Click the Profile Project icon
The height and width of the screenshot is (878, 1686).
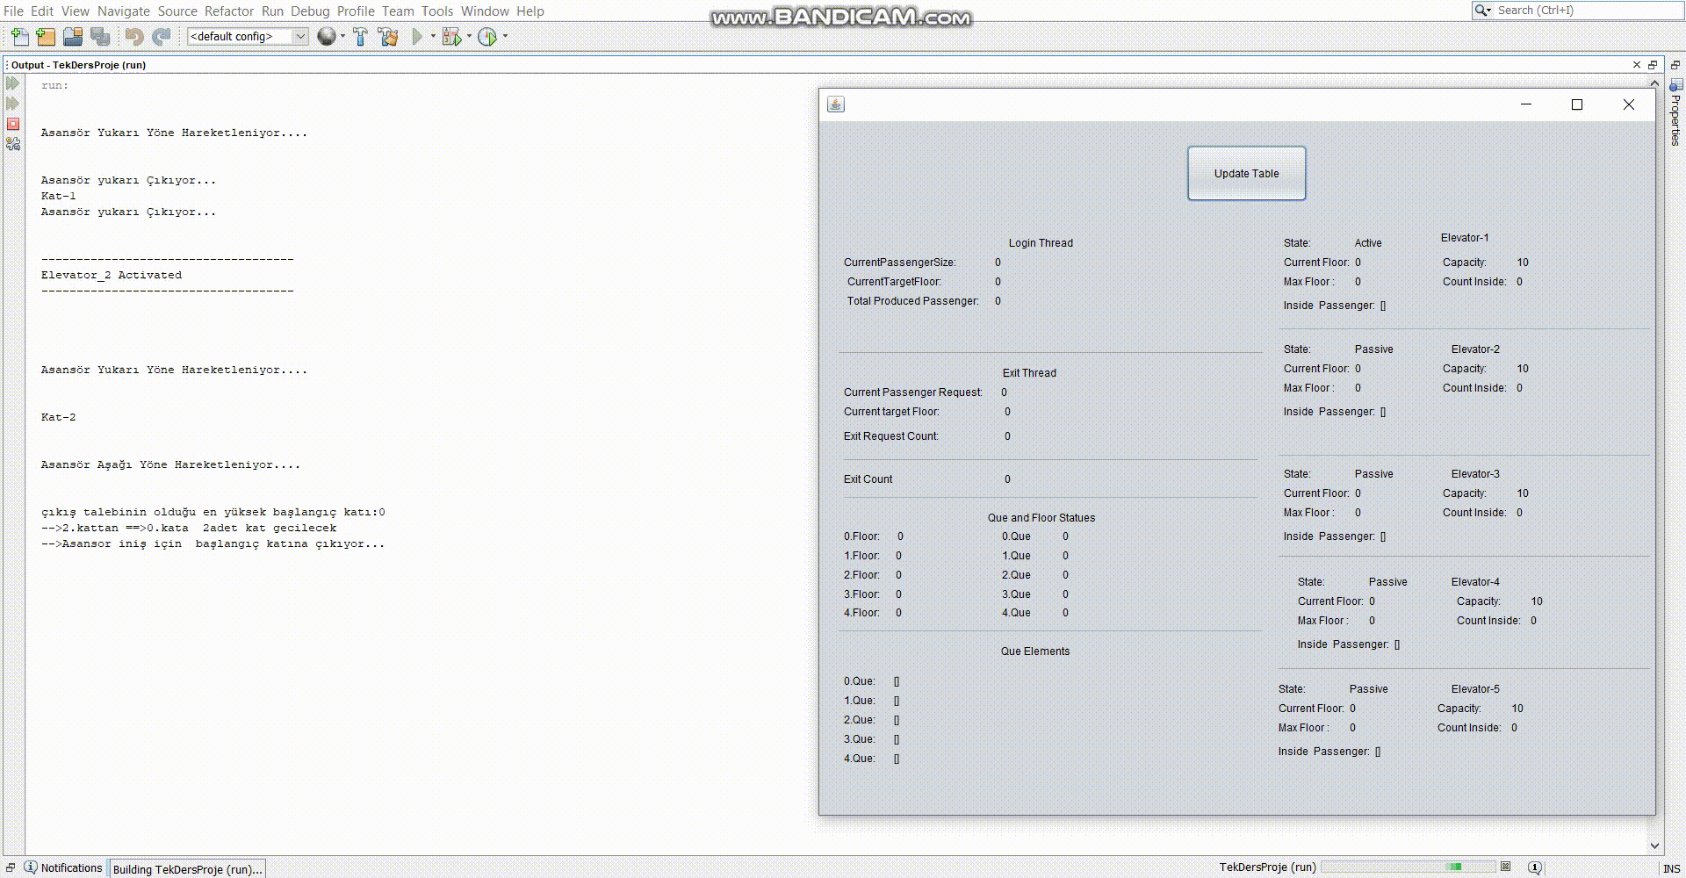[487, 36]
